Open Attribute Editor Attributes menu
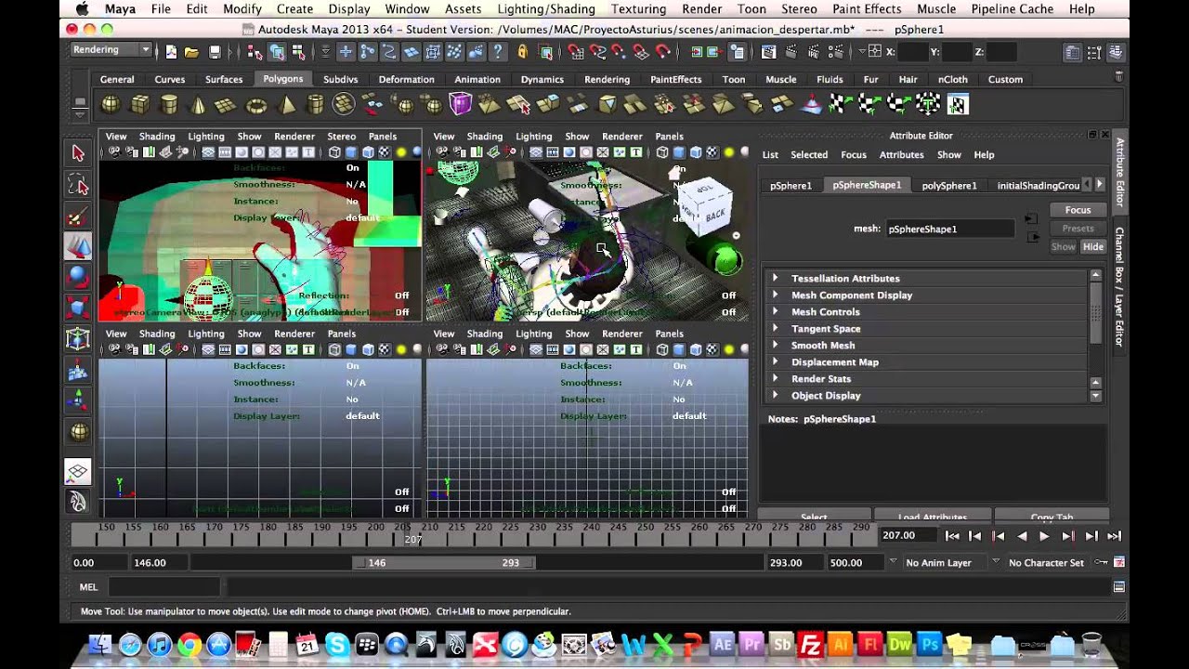 coord(901,154)
